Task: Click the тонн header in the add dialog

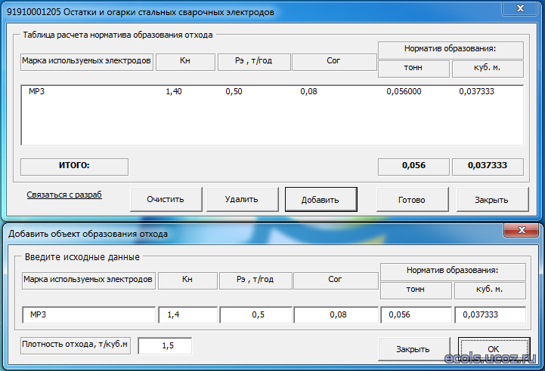Action: tap(416, 290)
